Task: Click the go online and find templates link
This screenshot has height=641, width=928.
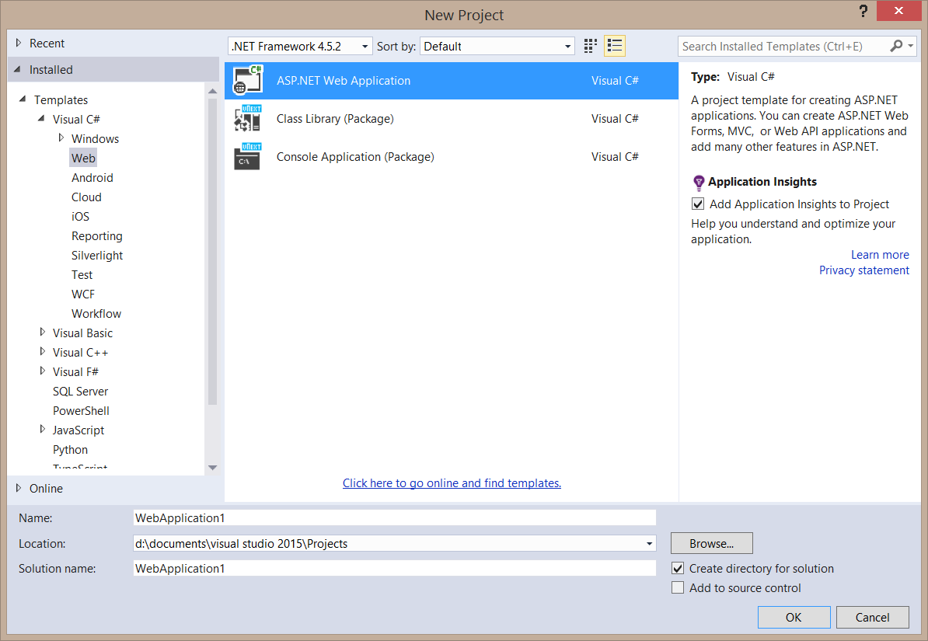Action: pos(452,483)
